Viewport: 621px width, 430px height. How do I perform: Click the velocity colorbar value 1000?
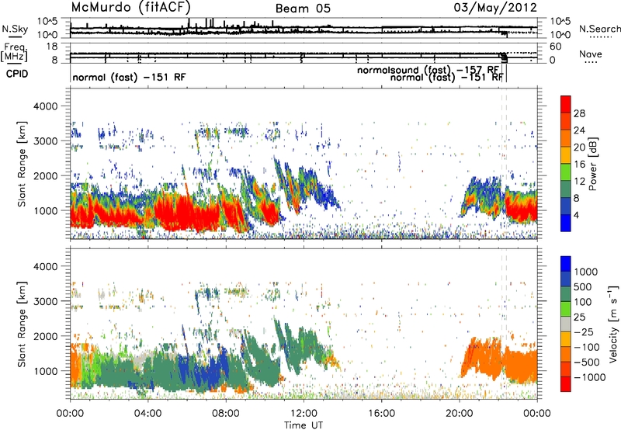pyautogui.click(x=586, y=272)
